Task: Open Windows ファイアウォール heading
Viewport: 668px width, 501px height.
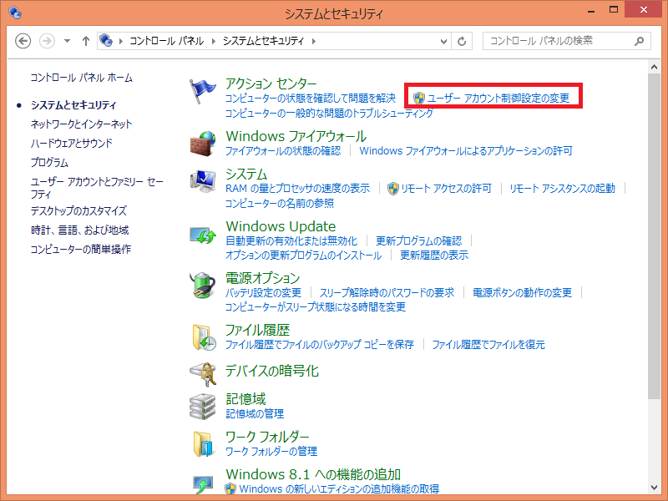Action: [x=296, y=136]
